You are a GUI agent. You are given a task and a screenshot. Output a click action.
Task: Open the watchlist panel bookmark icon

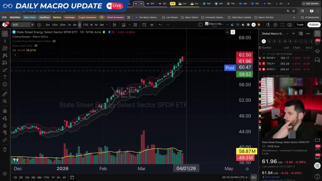(x=317, y=34)
